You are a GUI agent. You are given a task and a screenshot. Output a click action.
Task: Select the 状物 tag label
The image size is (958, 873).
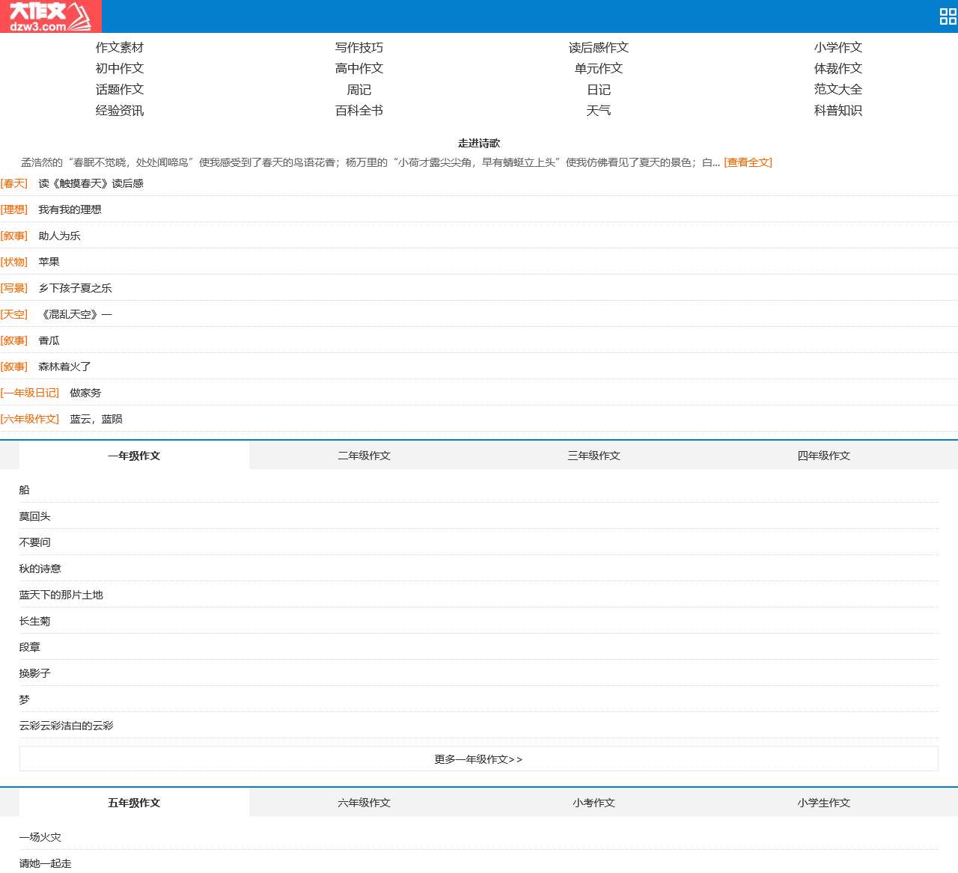[14, 262]
